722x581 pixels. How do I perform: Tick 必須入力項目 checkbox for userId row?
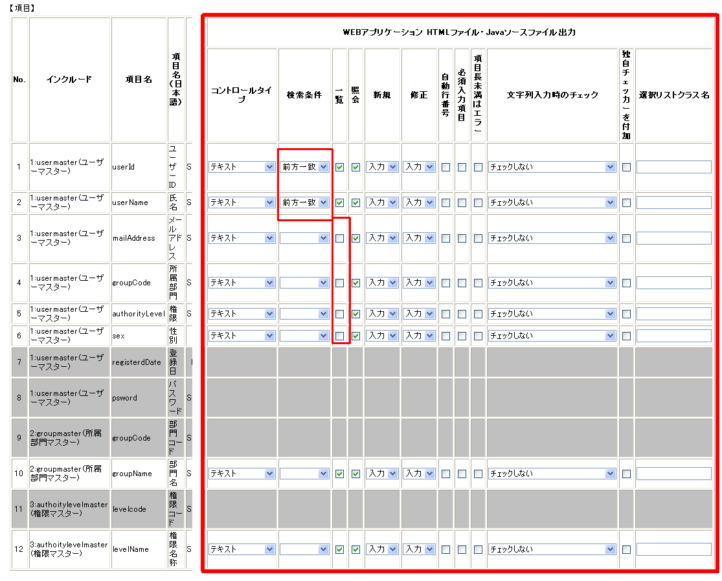point(462,167)
